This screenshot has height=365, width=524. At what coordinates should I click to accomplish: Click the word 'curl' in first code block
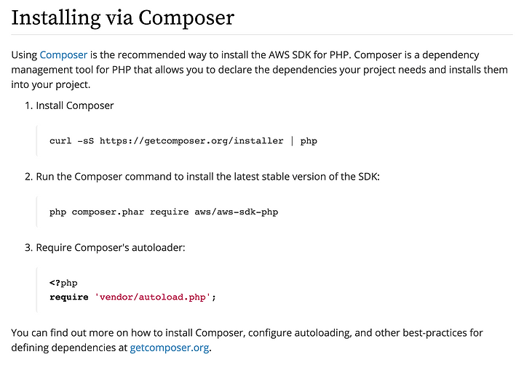point(60,140)
